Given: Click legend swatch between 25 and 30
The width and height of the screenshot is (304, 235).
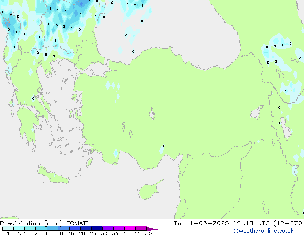Looking at the screenshot, I should click(x=97, y=229).
